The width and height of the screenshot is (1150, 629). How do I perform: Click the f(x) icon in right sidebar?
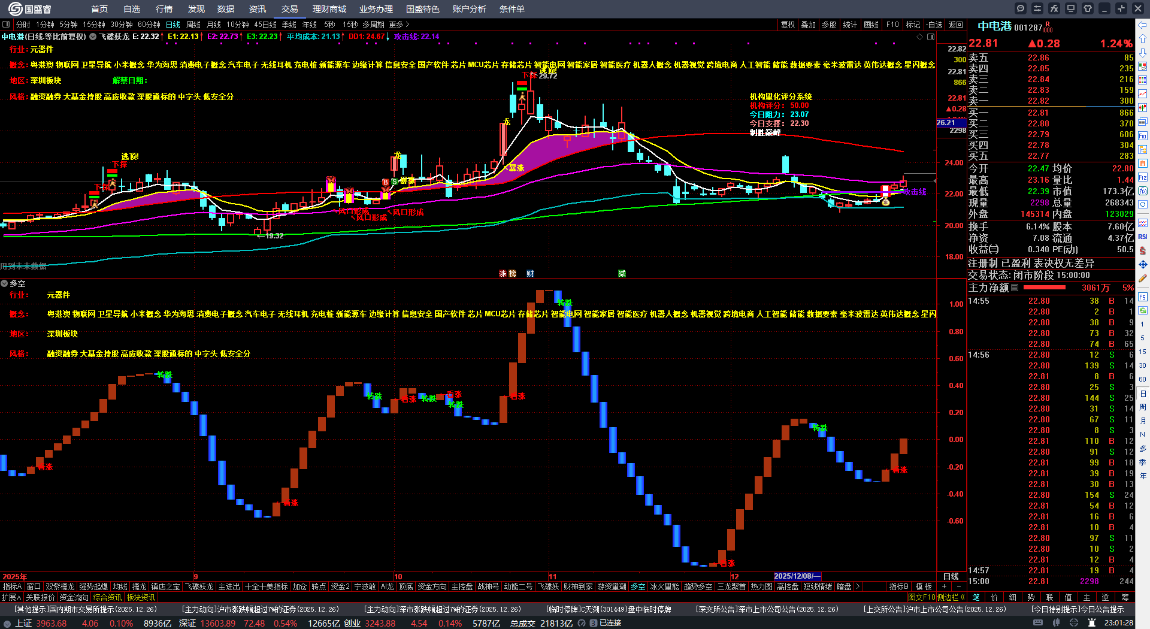click(1143, 191)
